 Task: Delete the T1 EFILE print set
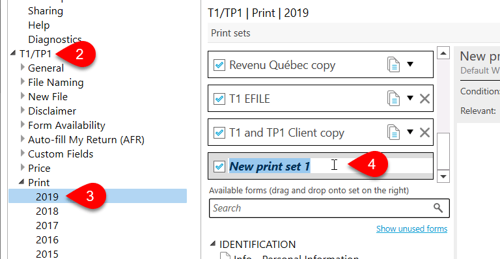tap(424, 99)
